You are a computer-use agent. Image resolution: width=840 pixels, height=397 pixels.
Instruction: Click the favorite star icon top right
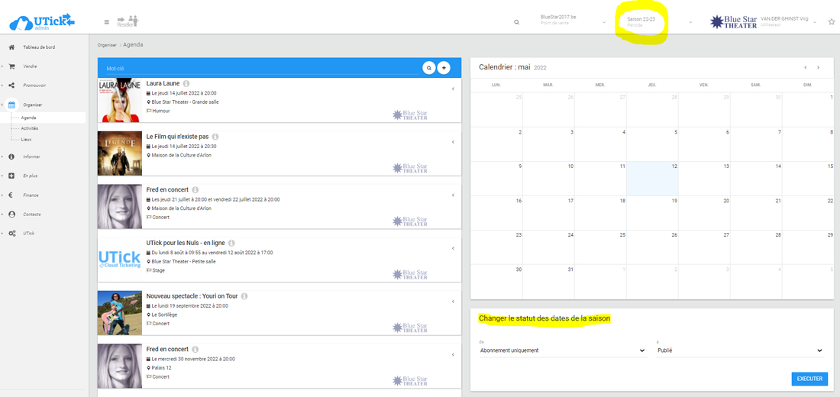831,22
